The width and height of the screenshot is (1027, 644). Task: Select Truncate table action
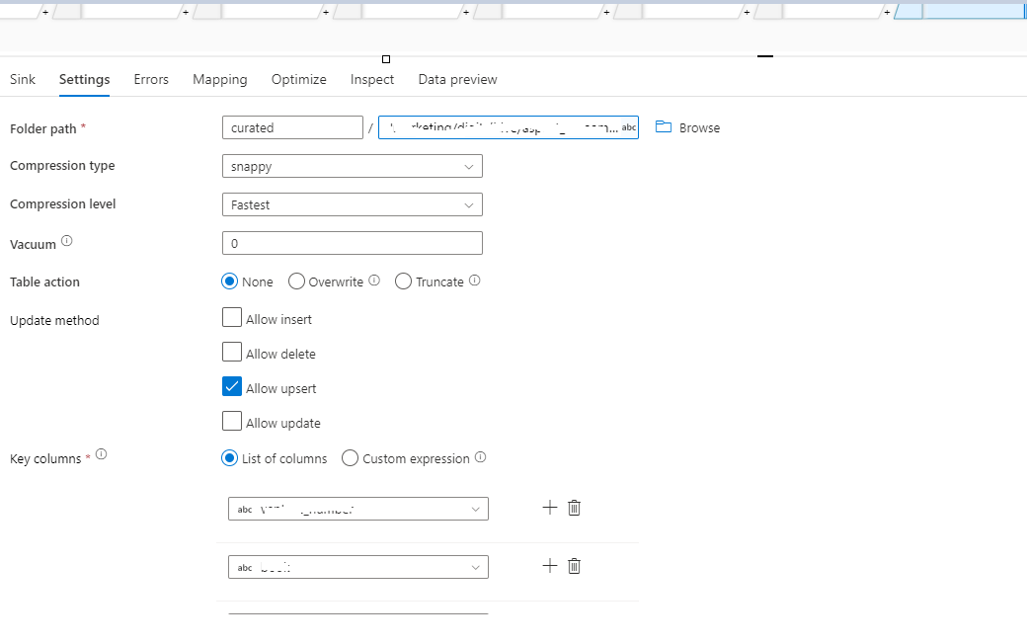pyautogui.click(x=404, y=282)
